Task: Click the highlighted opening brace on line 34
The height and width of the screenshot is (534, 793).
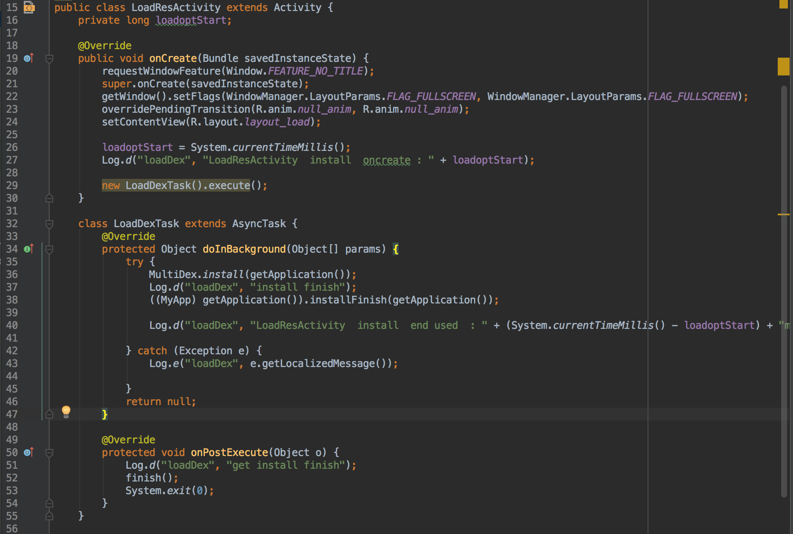Action: click(396, 249)
